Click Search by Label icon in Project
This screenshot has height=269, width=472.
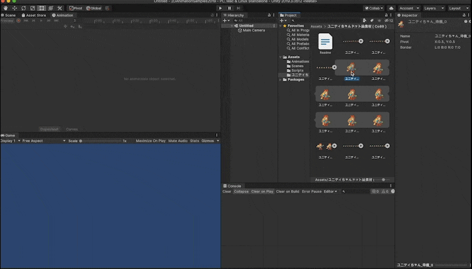pos(372,21)
